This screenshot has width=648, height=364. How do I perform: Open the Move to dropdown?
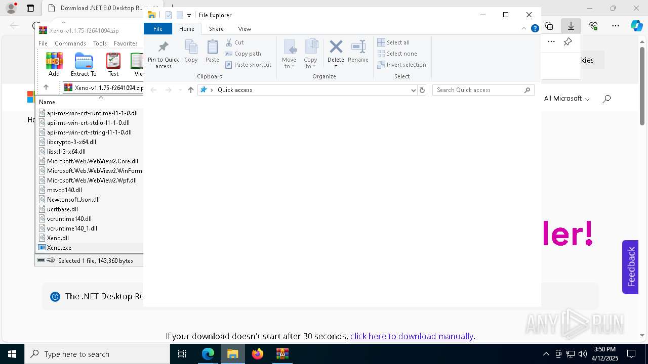(x=289, y=54)
